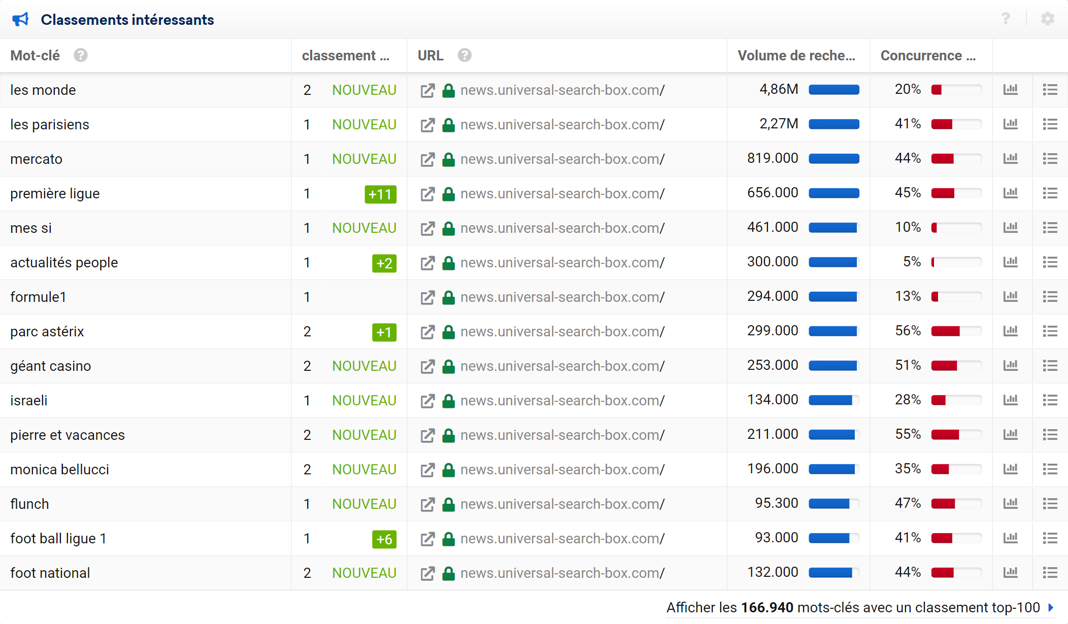Image resolution: width=1068 pixels, height=624 pixels.
Task: Open URL link for géant casino row
Action: pos(562,366)
